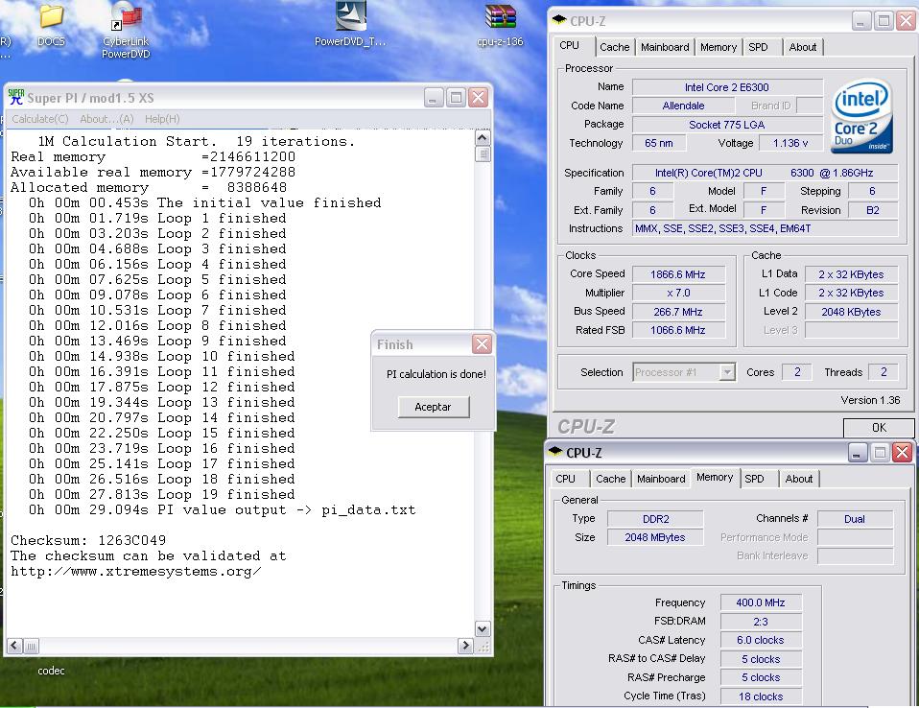Open the About...(A) menu in Super PI
This screenshot has height=708, width=919.
tap(106, 119)
